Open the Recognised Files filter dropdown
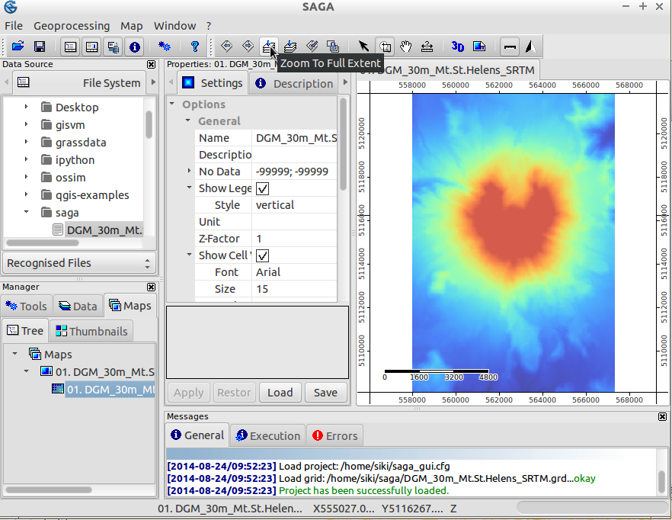This screenshot has height=520, width=672. coord(79,263)
